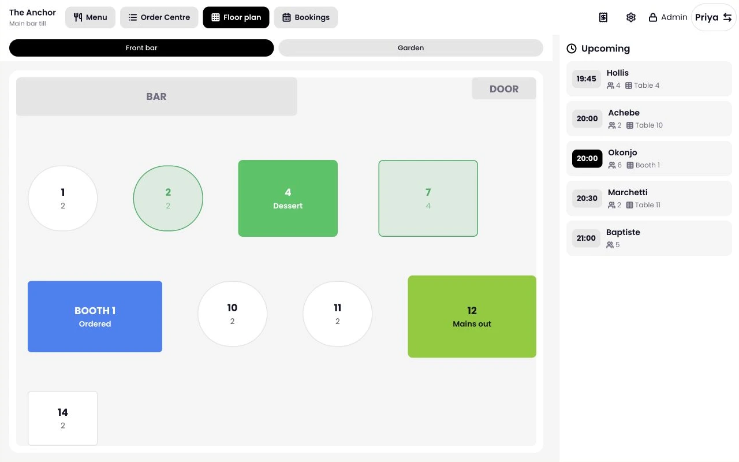This screenshot has width=739, height=462.
Task: Open Booth 1 marked Ordered
Action: (95, 316)
